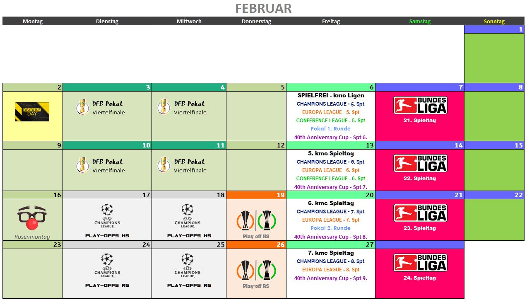This screenshot has height=307, width=527.
Task: Select Europa League Play-off HS trophies icon
Action: tap(256, 220)
